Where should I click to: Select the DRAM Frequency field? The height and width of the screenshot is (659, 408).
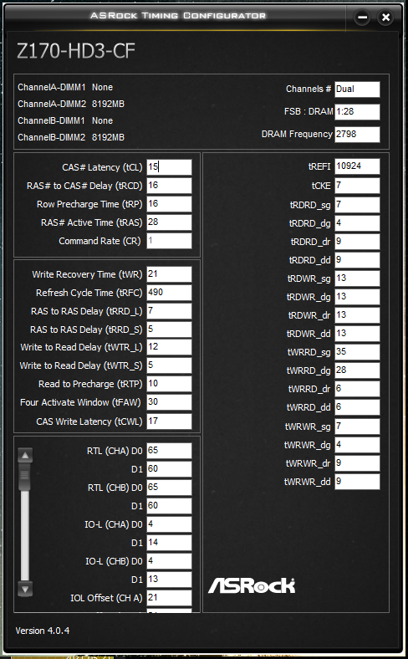point(357,134)
